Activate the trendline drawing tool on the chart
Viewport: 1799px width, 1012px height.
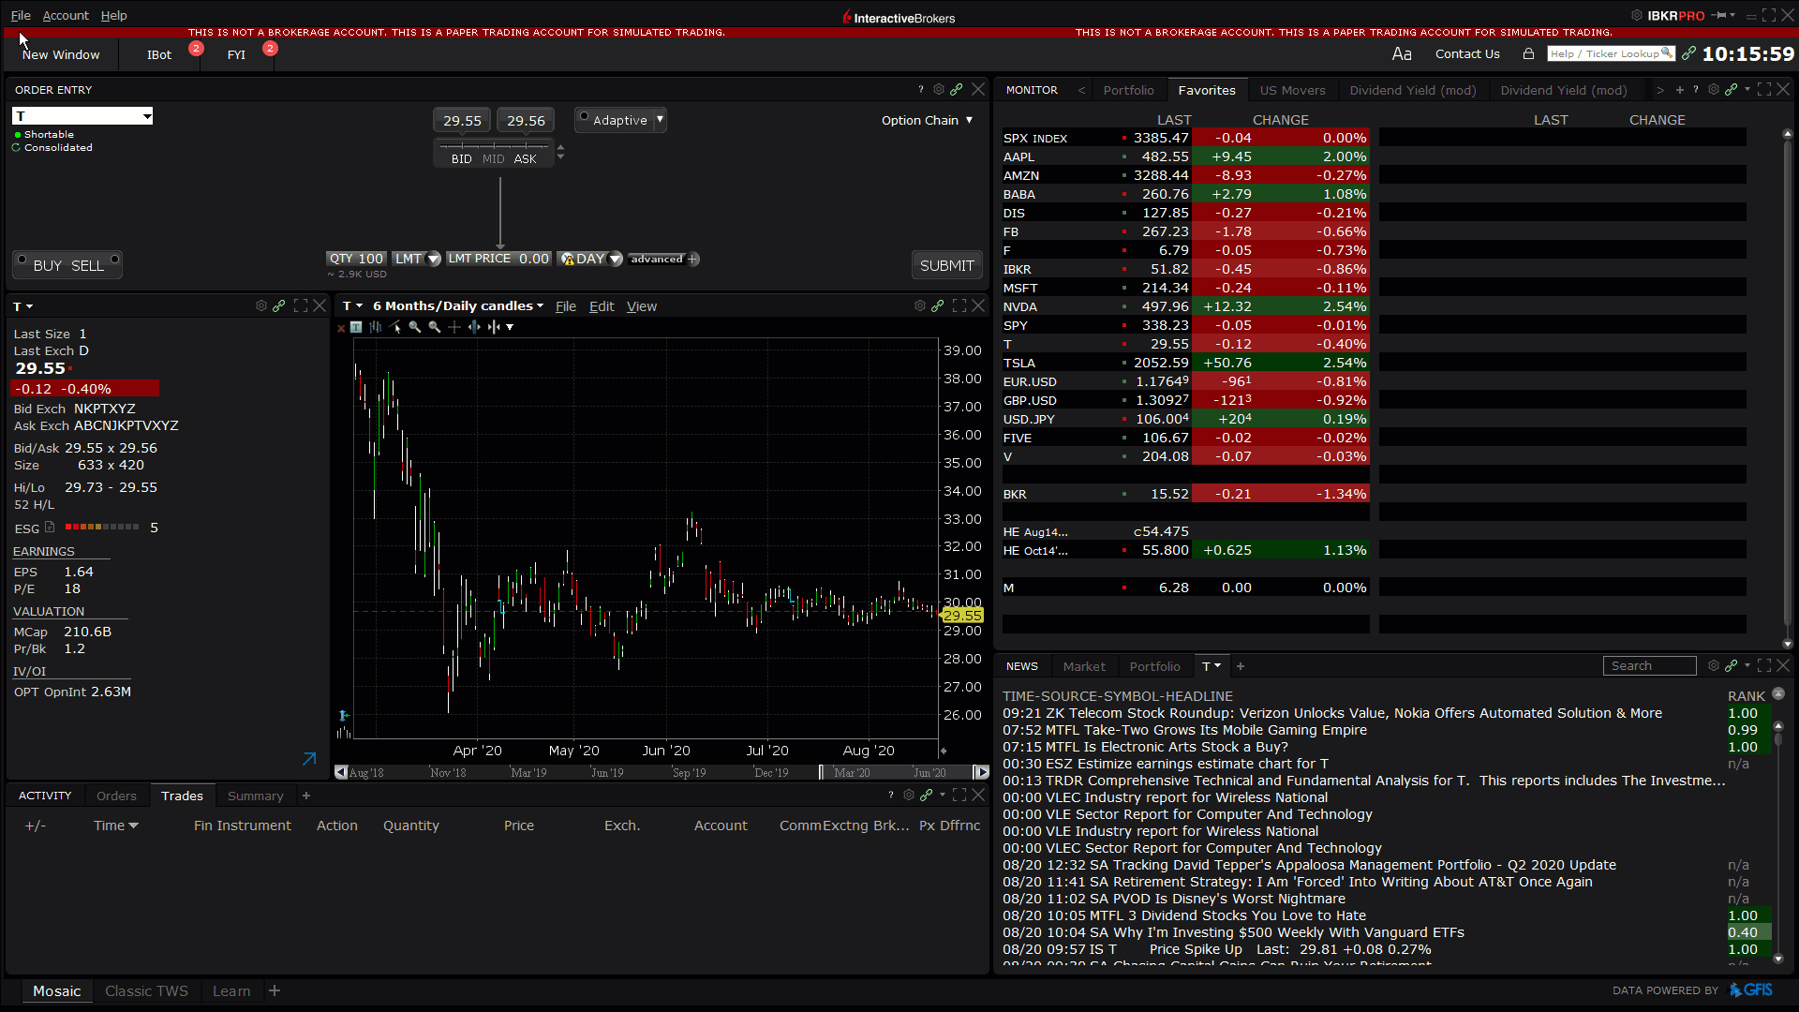395,327
